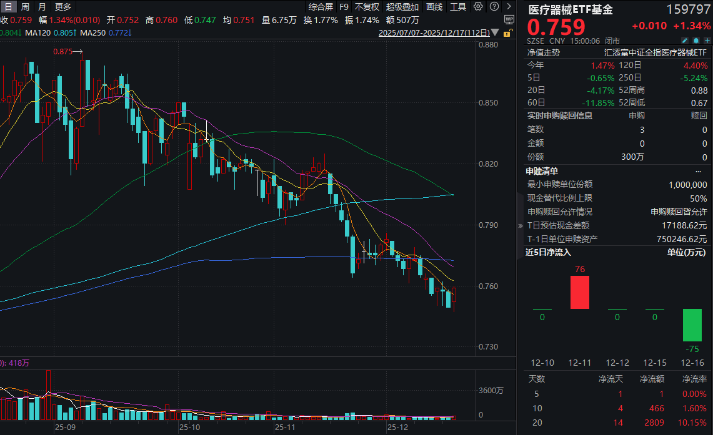Open the chart settings gear icon
713x435 pixels.
click(x=478, y=6)
